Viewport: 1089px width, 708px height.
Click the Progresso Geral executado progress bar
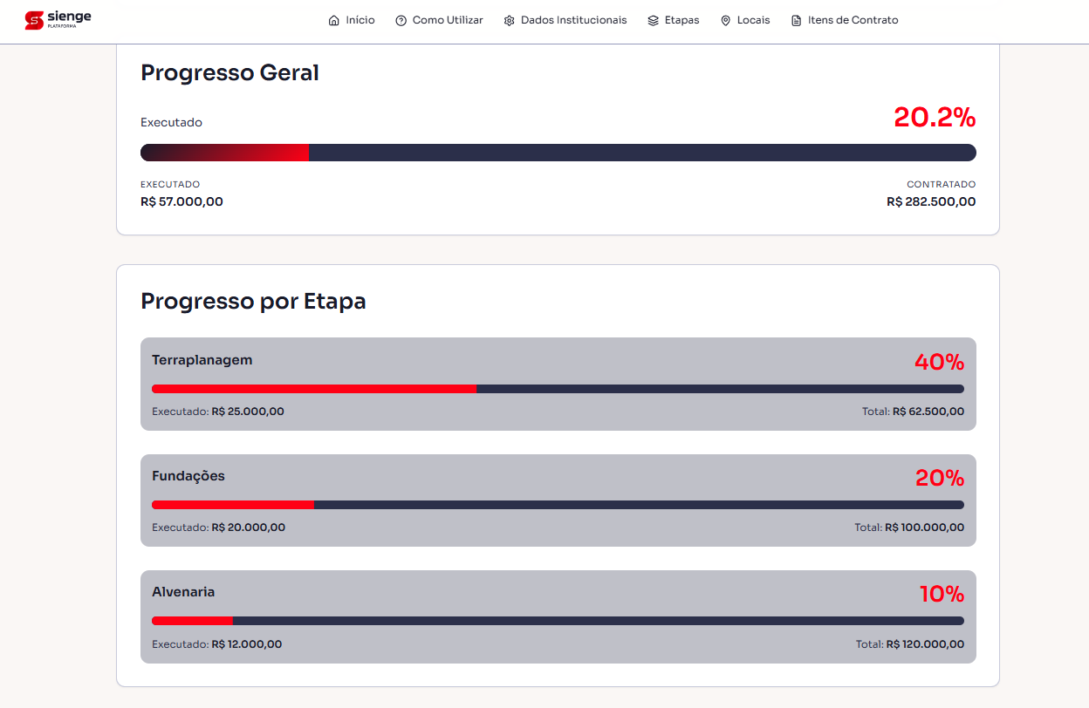[558, 153]
